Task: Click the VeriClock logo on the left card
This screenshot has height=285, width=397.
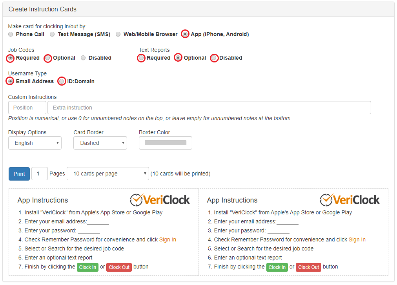Action: coord(160,200)
